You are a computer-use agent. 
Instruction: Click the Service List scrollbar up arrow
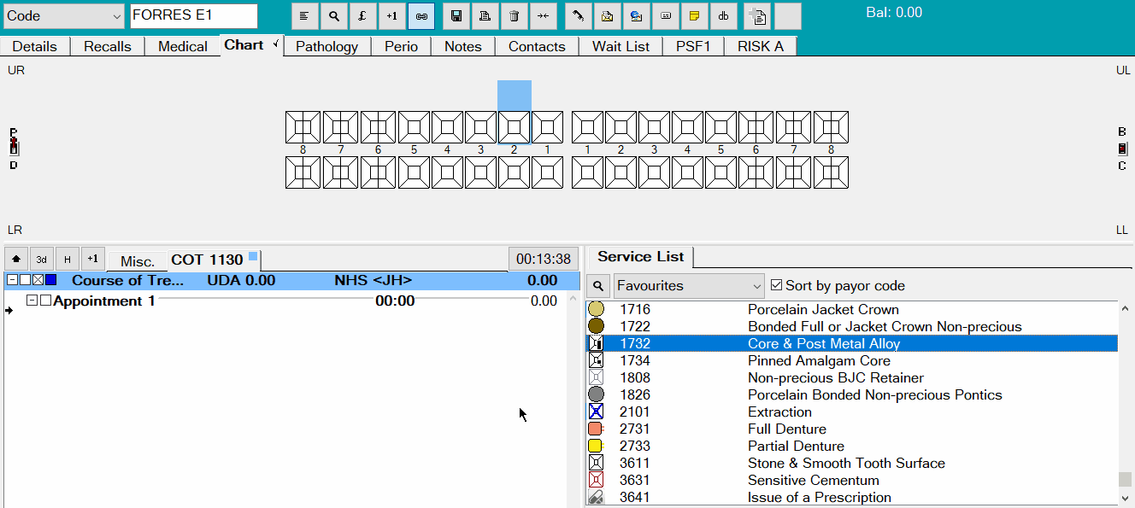[1126, 309]
